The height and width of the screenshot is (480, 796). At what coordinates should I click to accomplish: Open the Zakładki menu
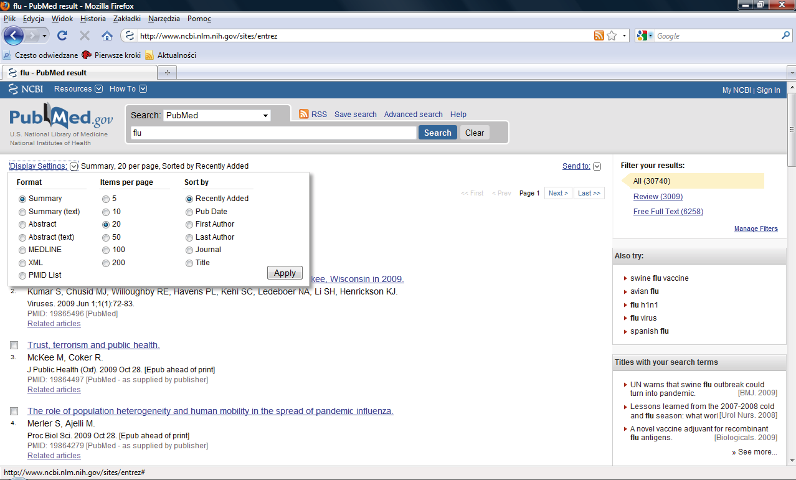tap(126, 19)
